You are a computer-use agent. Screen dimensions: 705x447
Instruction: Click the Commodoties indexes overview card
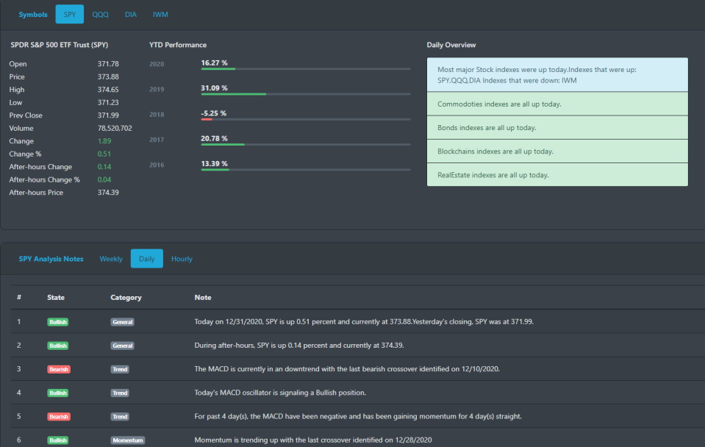pyautogui.click(x=557, y=104)
